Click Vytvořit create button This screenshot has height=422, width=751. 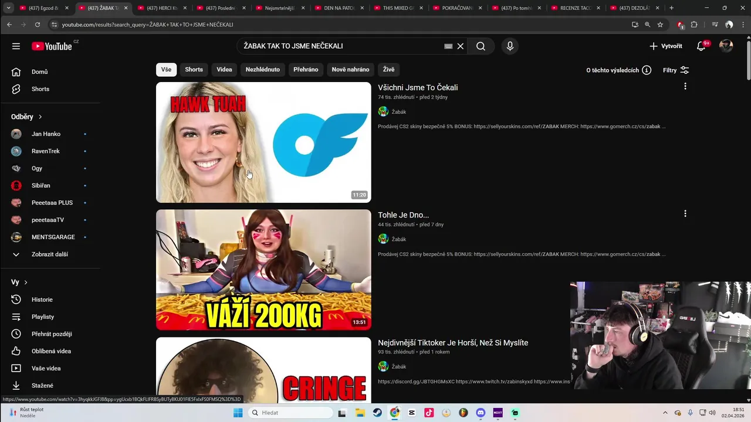tap(666, 46)
